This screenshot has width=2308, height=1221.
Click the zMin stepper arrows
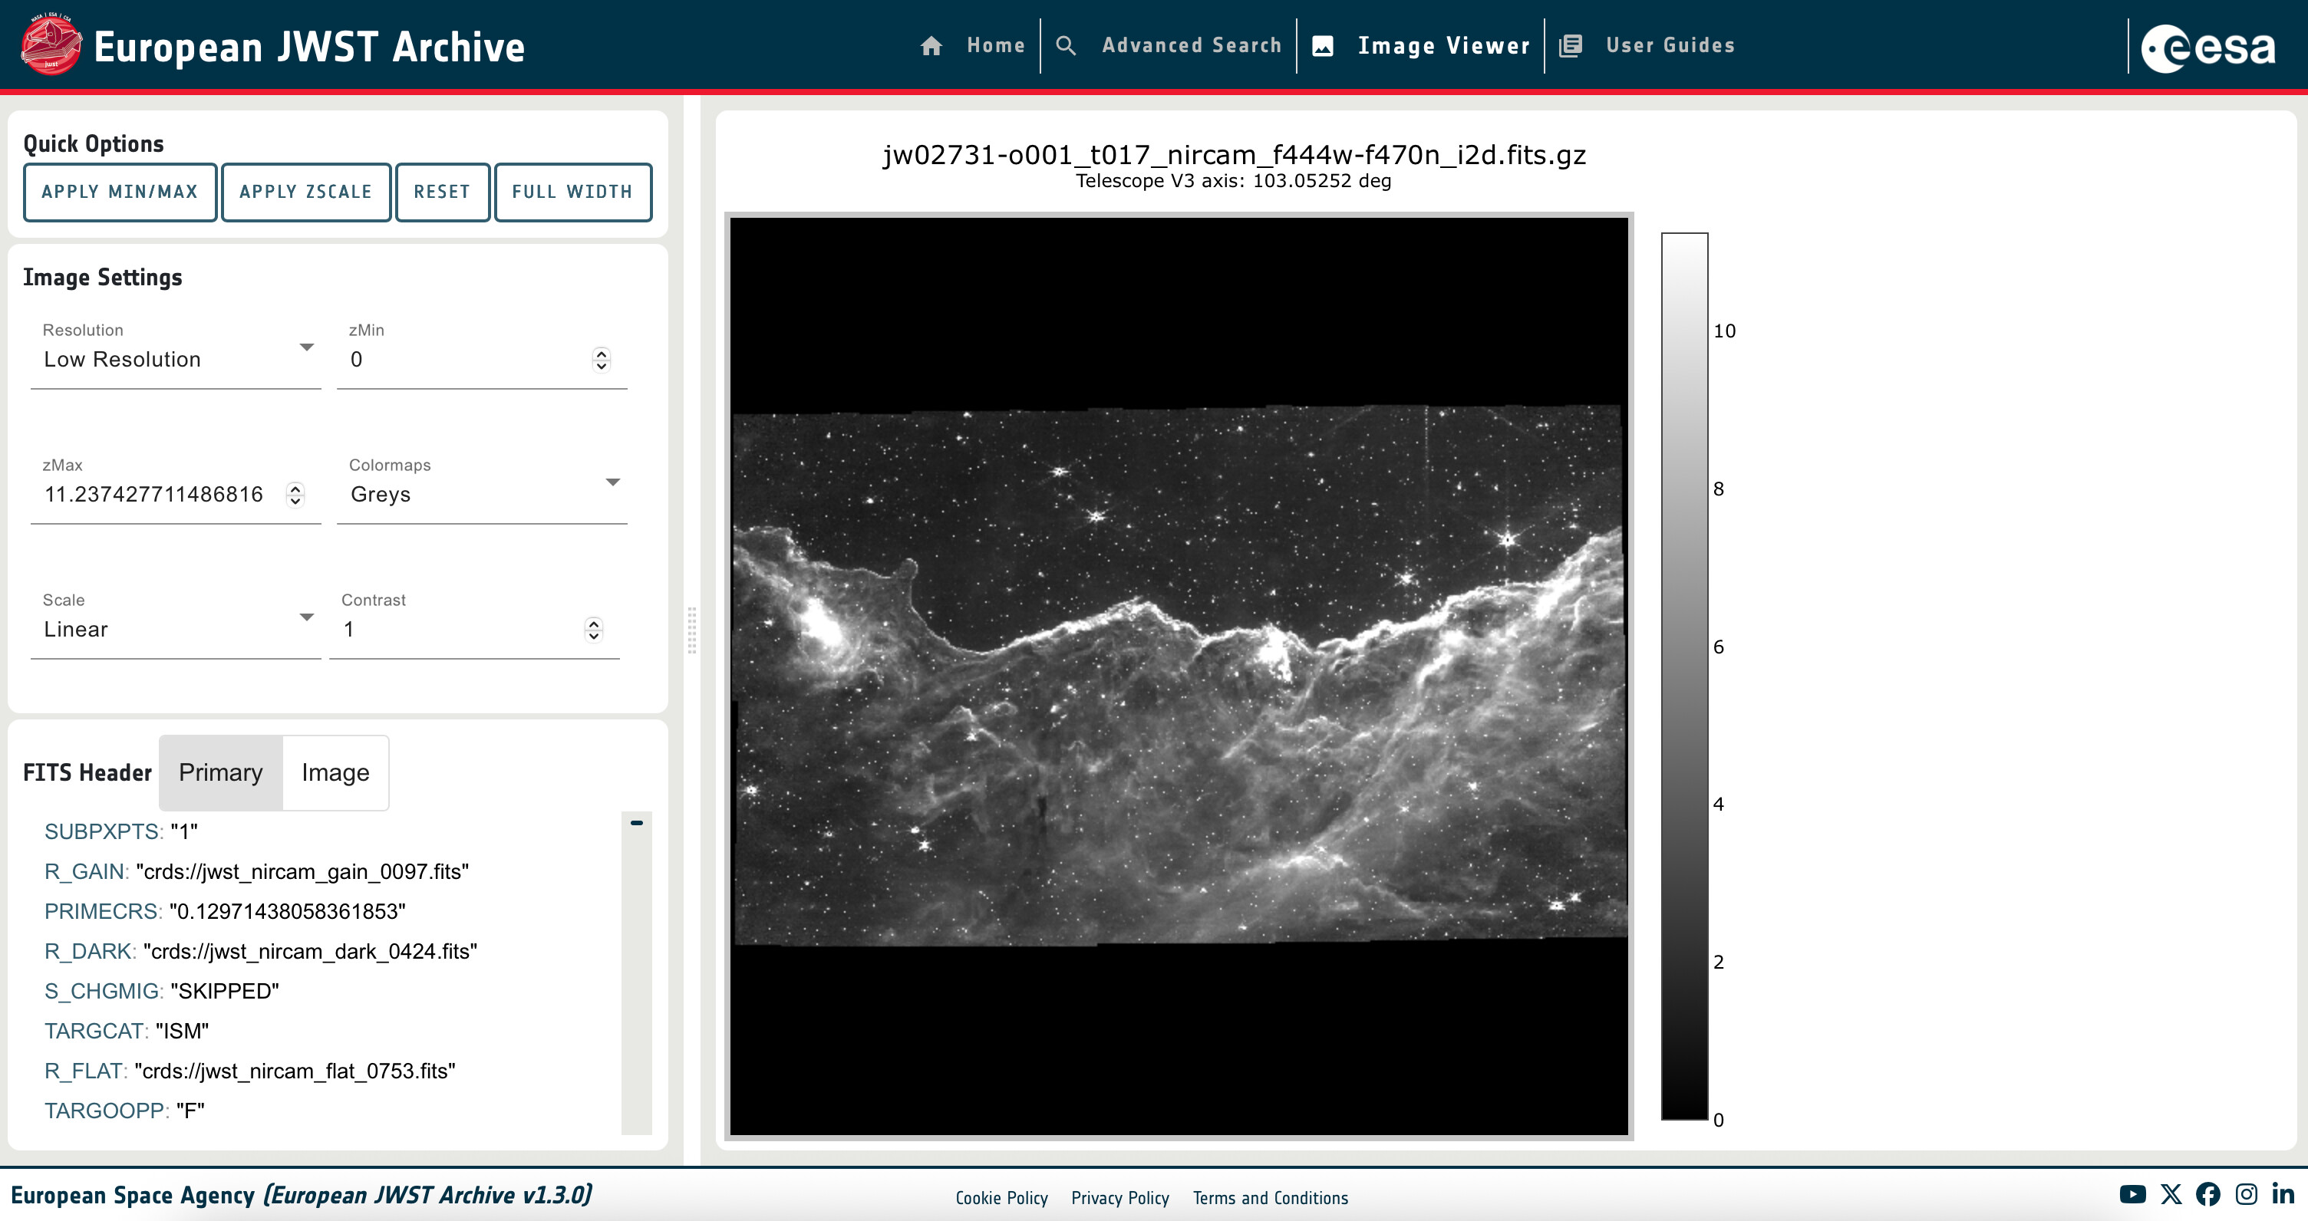602,359
